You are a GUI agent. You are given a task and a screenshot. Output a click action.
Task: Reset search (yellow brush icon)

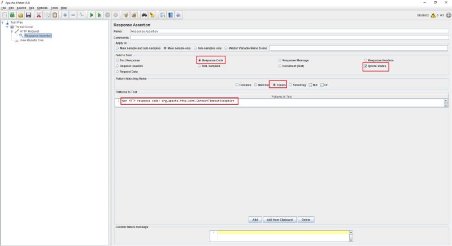pos(152,15)
